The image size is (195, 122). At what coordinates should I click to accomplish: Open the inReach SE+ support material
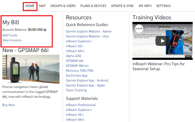75,115
